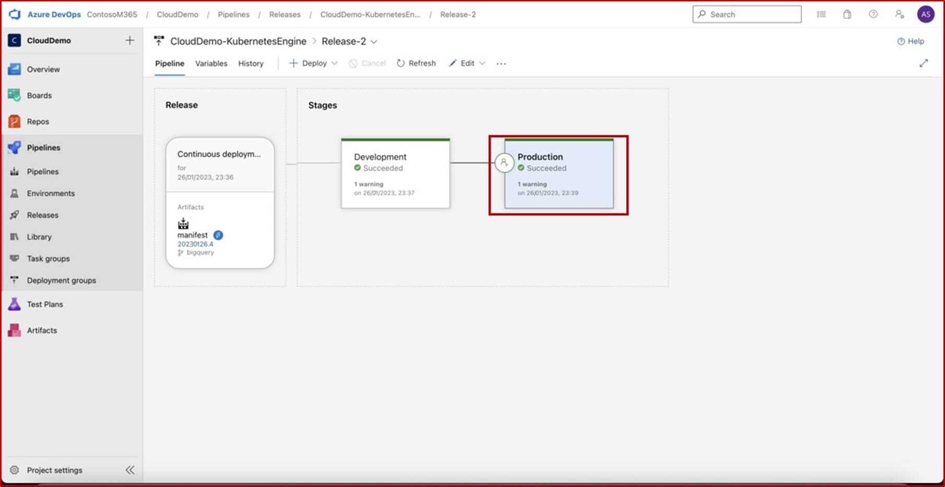Collapse the left navigation panel
This screenshot has width=945, height=487.
(x=130, y=470)
